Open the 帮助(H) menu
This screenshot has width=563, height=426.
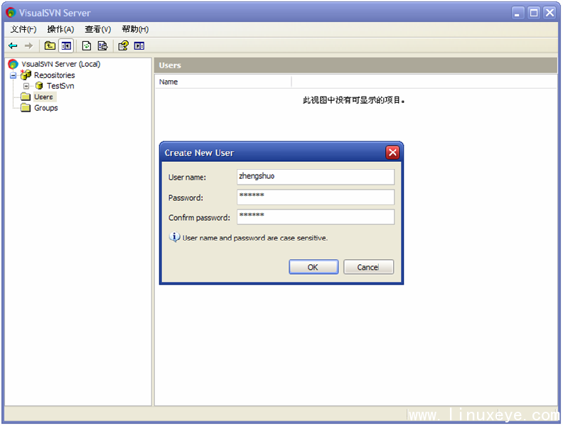click(135, 29)
